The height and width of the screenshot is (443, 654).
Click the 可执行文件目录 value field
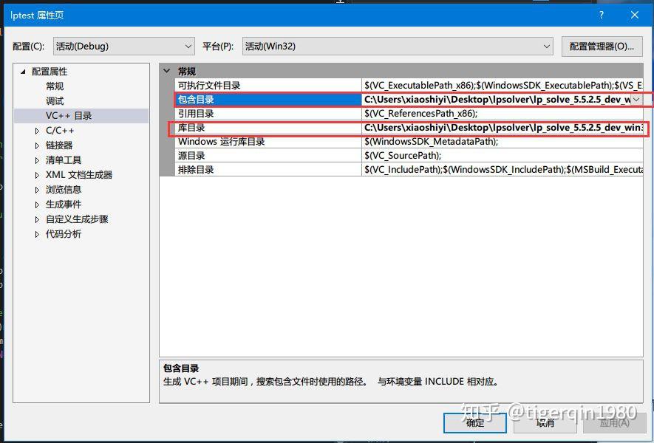(x=503, y=86)
